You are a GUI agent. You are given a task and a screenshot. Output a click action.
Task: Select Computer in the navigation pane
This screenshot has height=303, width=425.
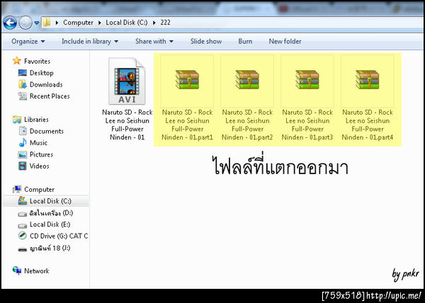[x=39, y=189]
